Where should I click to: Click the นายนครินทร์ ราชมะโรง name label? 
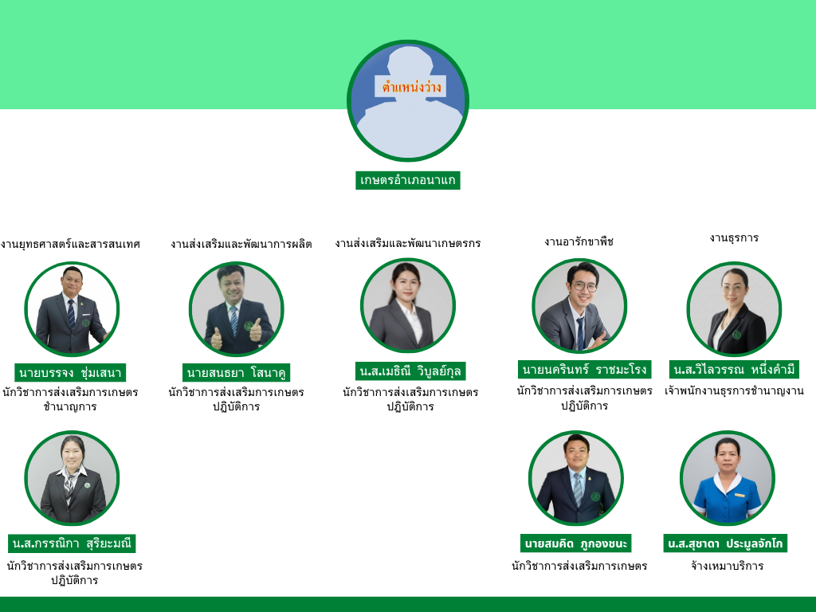[584, 370]
